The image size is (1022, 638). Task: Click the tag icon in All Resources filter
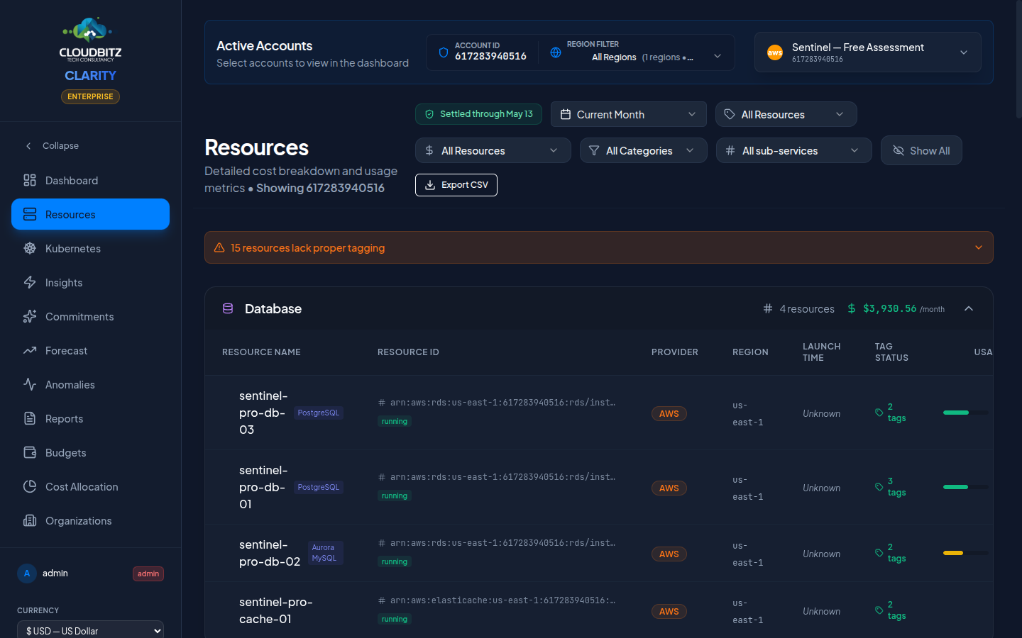730,114
